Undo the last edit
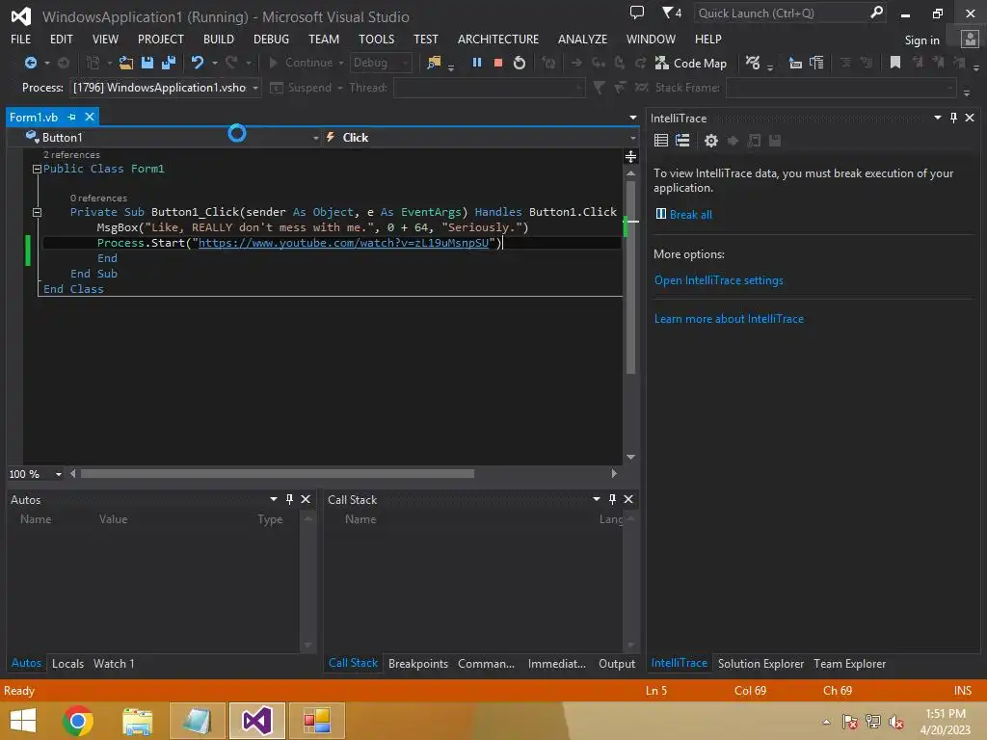Viewport: 987px width, 740px height. [198, 63]
